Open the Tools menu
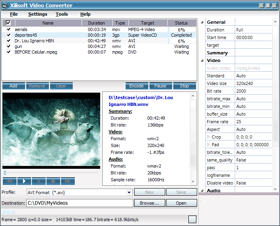This screenshot has height=226, width=280. click(61, 14)
